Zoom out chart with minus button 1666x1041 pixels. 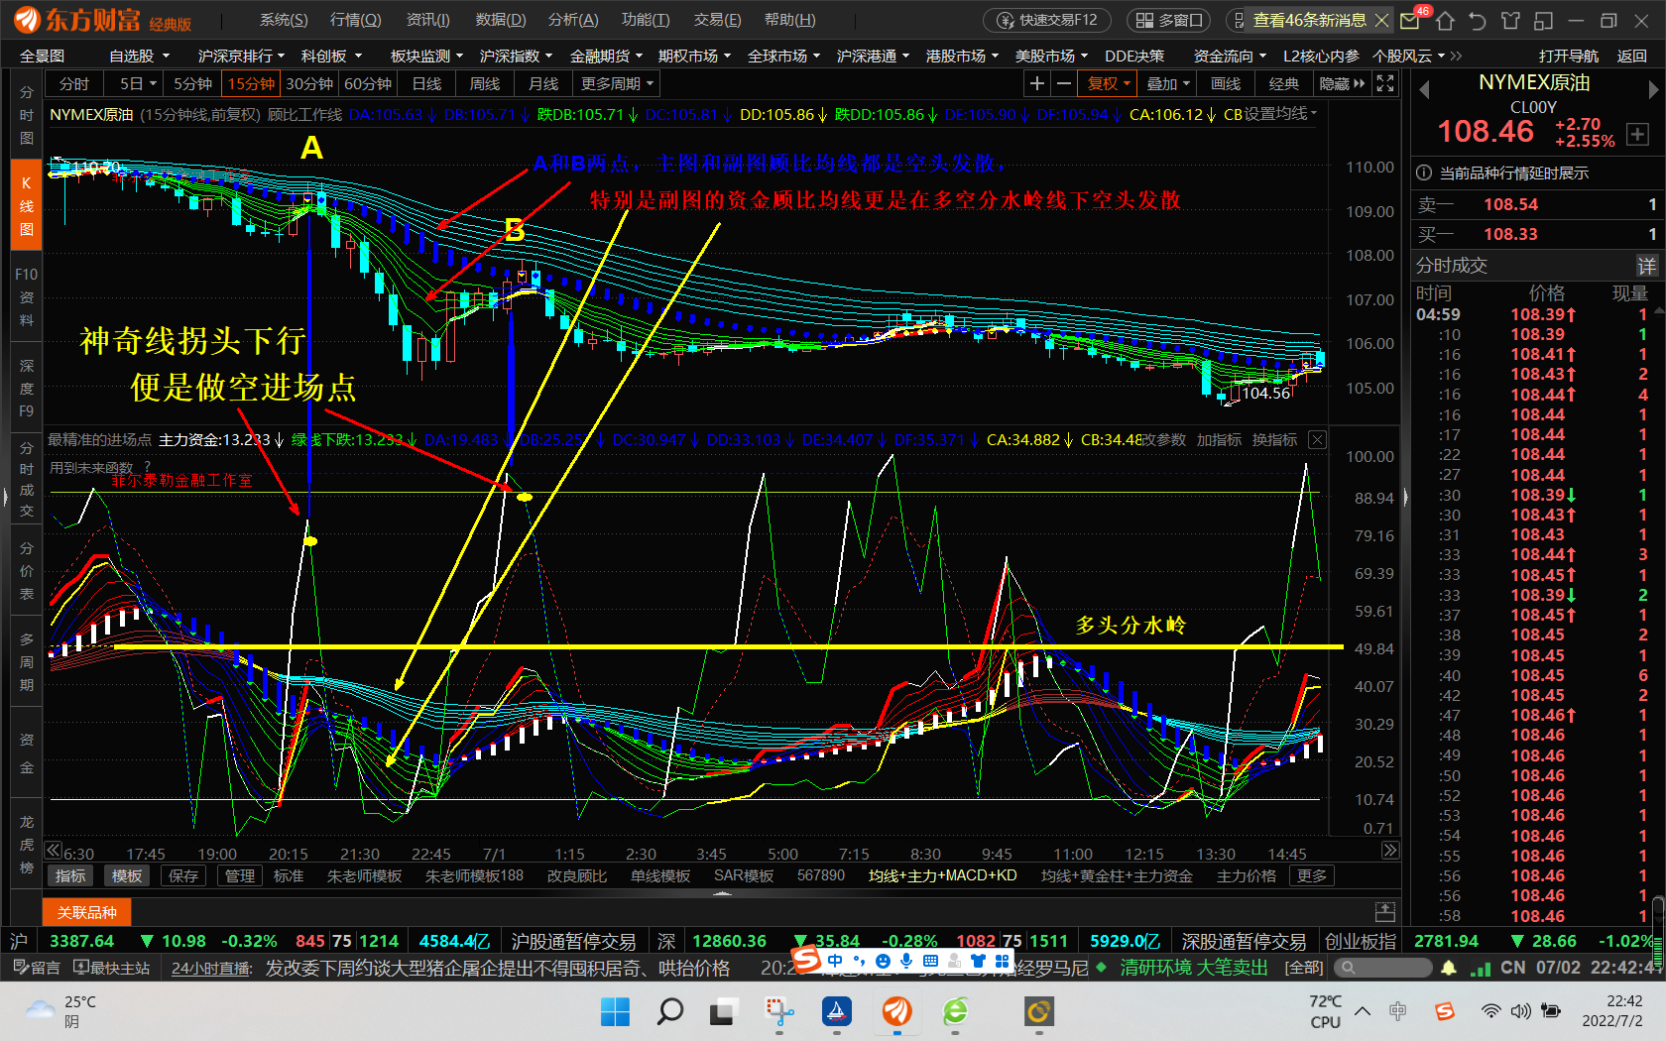(x=1063, y=84)
